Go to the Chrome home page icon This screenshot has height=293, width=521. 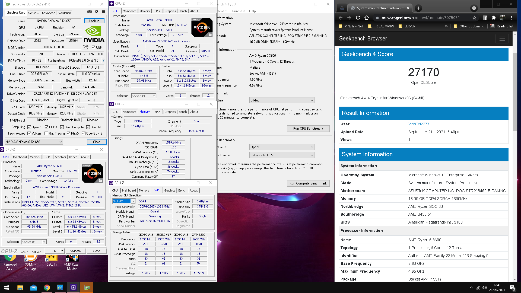click(x=367, y=18)
